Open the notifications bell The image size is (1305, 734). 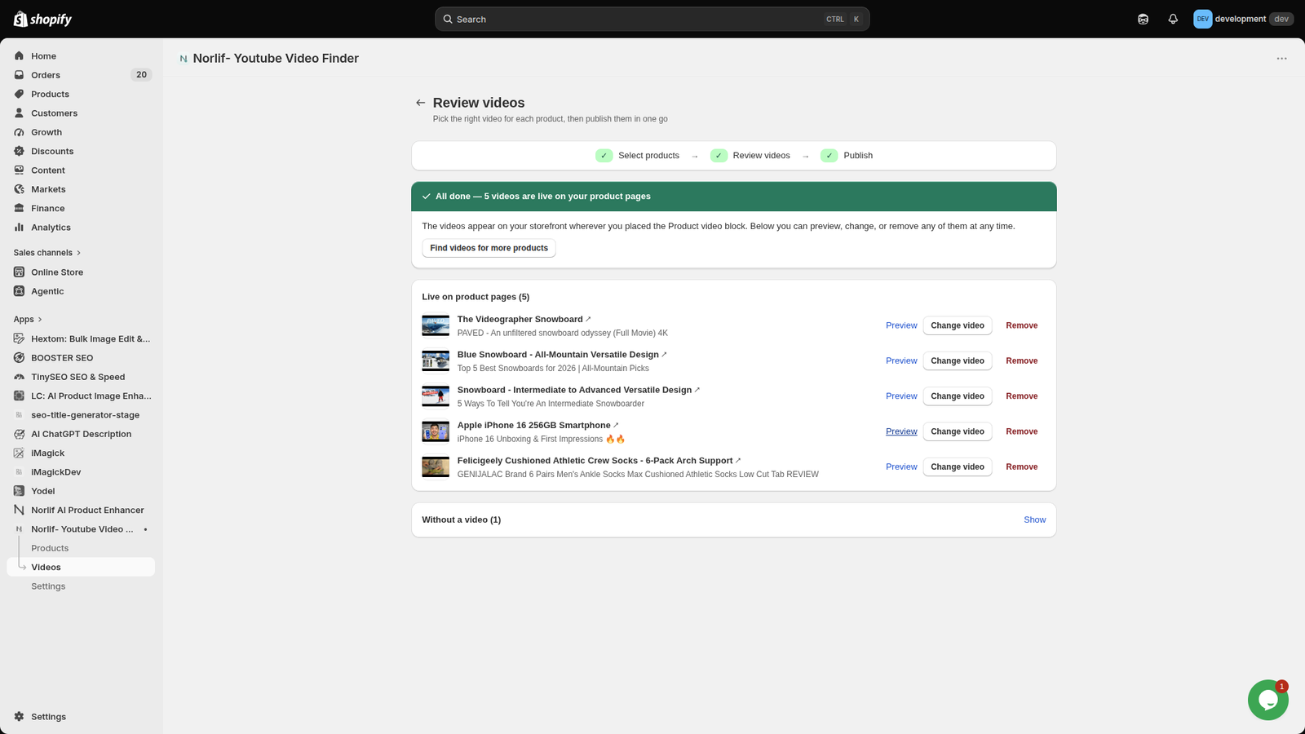pos(1173,19)
